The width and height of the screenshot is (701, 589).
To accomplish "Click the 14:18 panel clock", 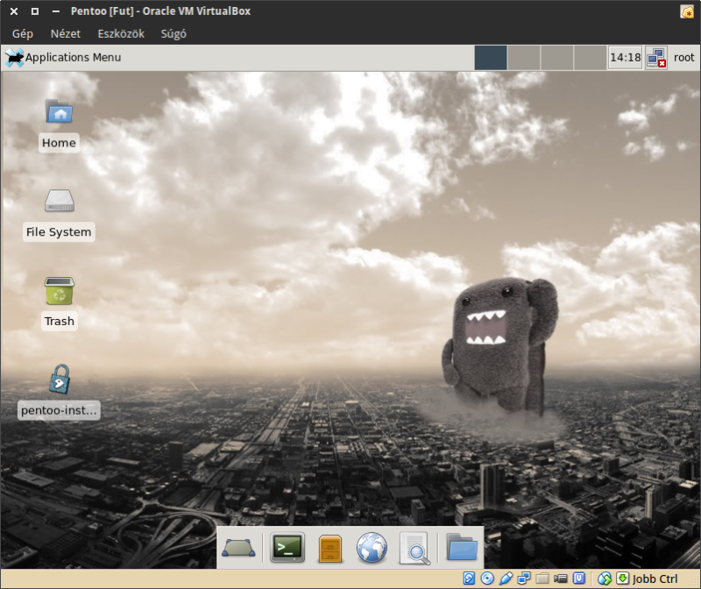I will pyautogui.click(x=625, y=58).
